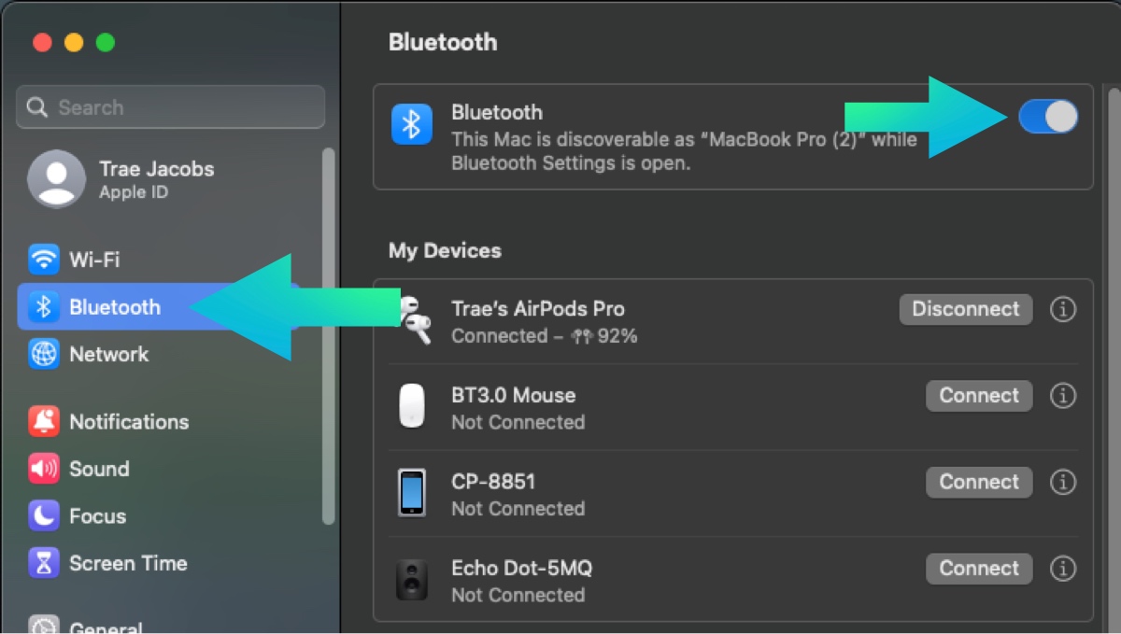Disconnect Trae's AirPods Pro
Image resolution: width=1121 pixels, height=634 pixels.
965,309
